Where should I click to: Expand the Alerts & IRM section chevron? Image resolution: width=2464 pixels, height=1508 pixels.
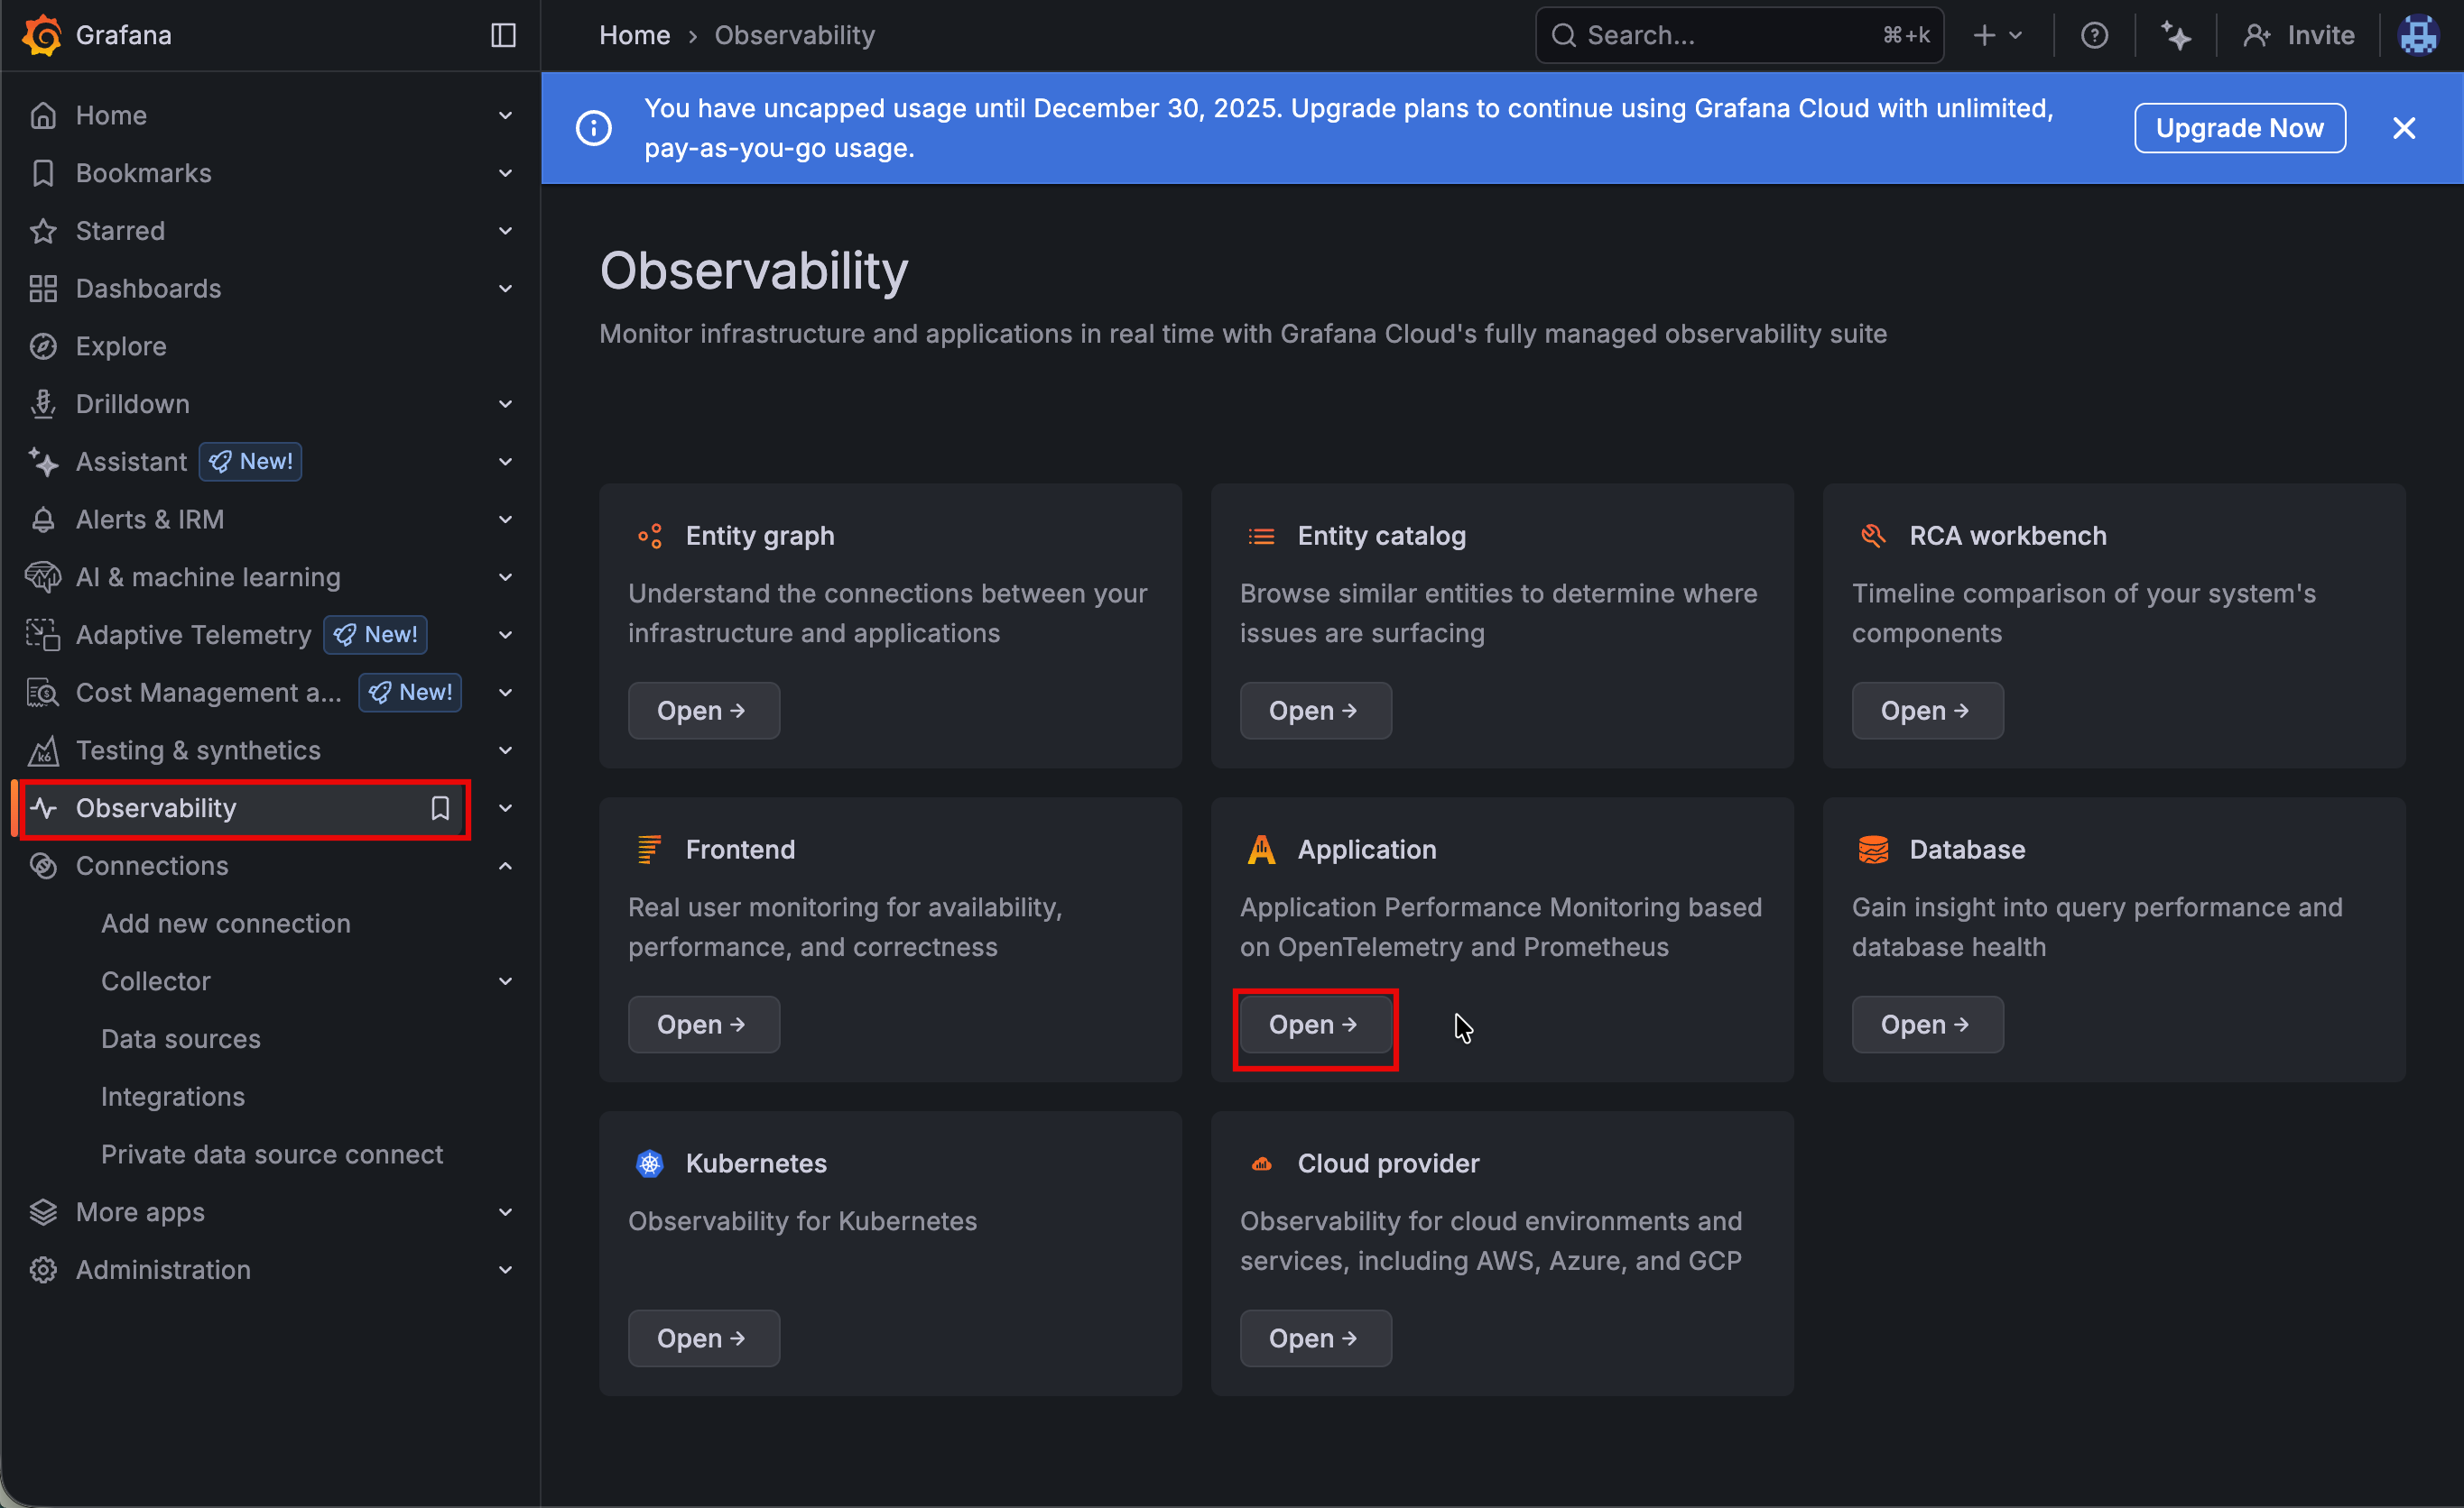(x=506, y=520)
